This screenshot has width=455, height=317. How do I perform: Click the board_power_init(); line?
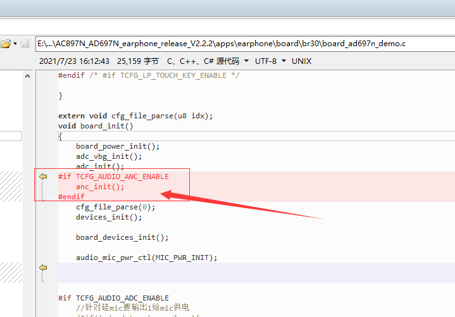(x=118, y=146)
